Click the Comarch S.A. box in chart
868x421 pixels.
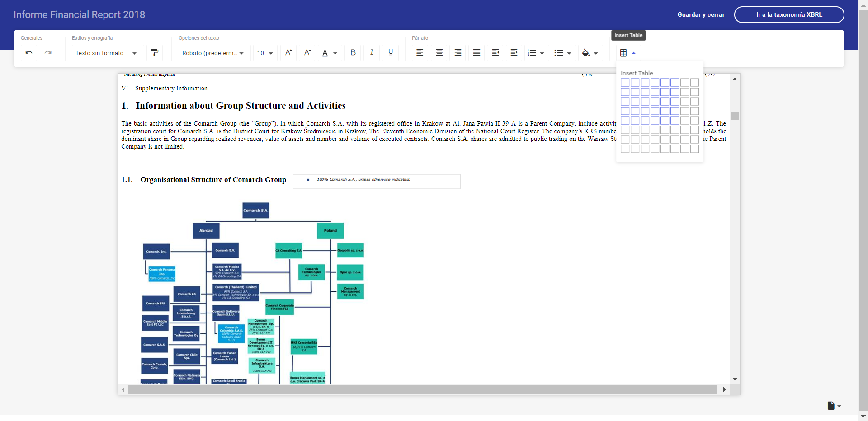coord(256,210)
